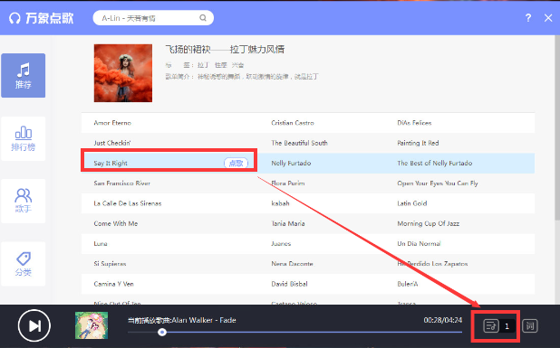Screen dimensions: 560x348
Task: Close the 万象点歌 window
Action: coord(548,18)
